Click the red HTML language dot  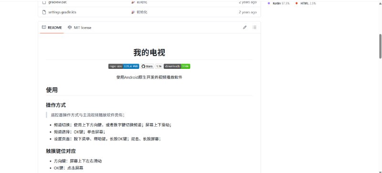coord(297,3)
